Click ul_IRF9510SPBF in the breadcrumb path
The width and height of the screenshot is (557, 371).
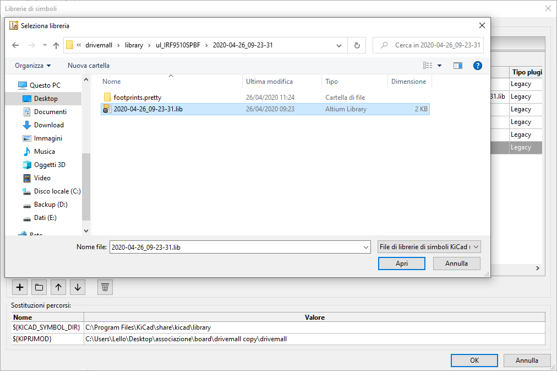pyautogui.click(x=178, y=45)
